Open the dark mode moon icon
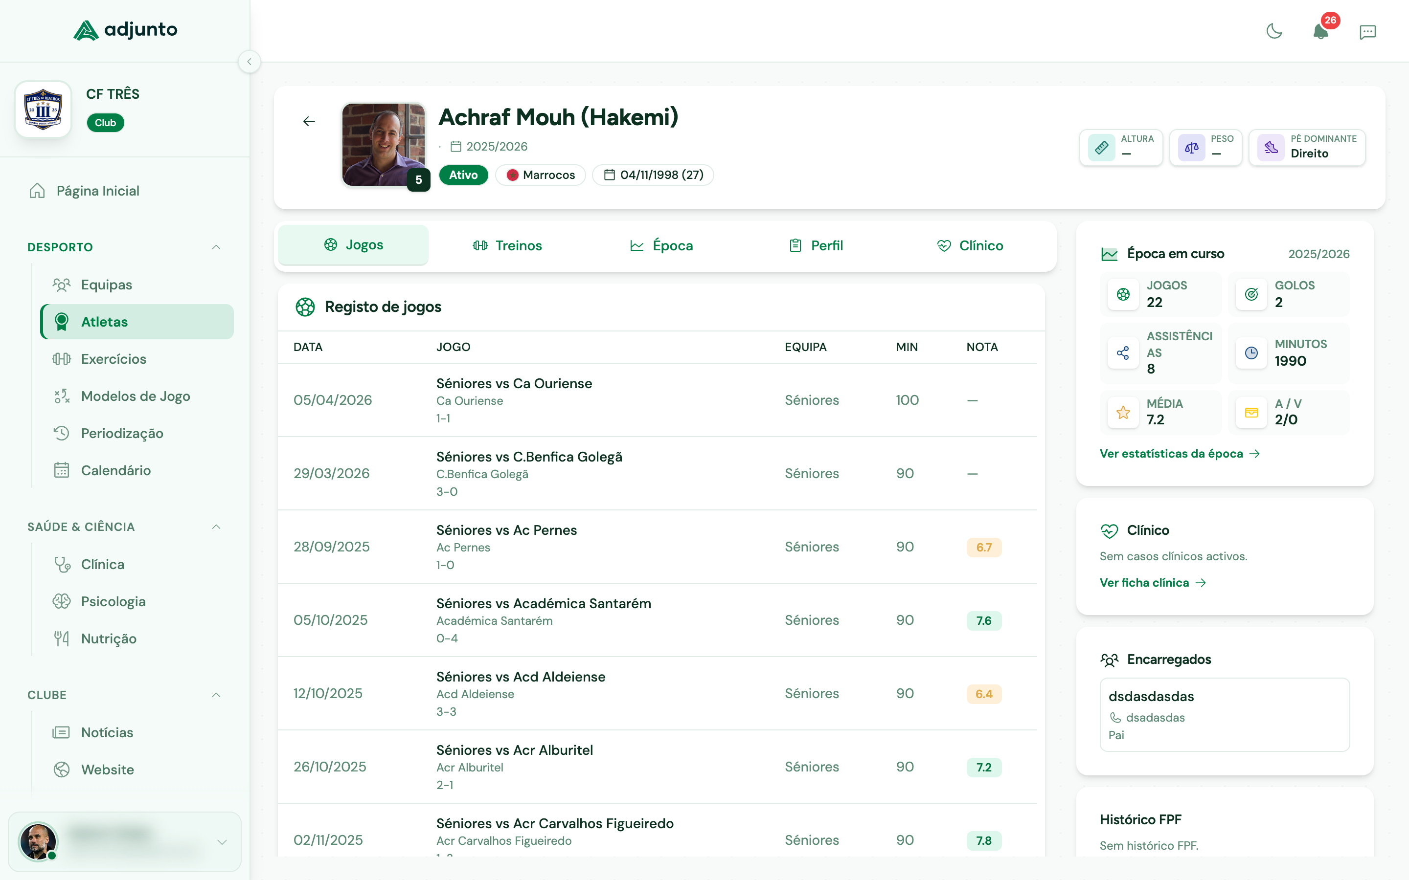Viewport: 1409px width, 880px height. (x=1274, y=32)
